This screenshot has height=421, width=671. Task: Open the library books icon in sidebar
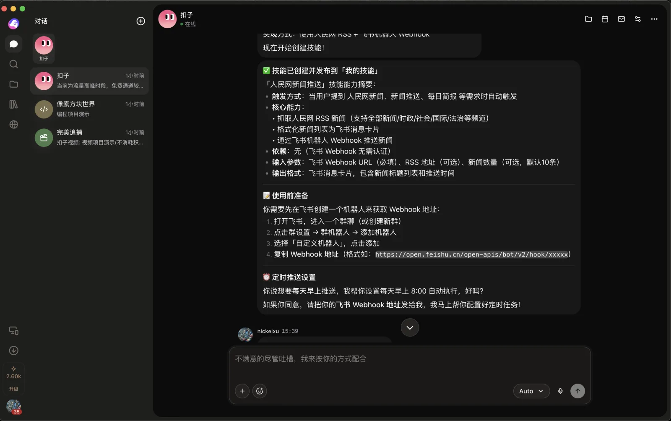point(13,104)
